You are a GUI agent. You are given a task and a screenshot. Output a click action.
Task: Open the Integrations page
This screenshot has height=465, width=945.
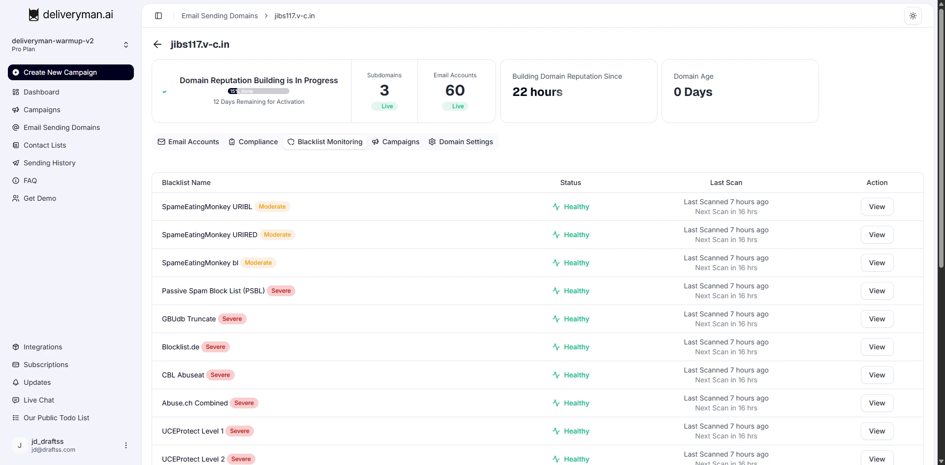point(42,347)
